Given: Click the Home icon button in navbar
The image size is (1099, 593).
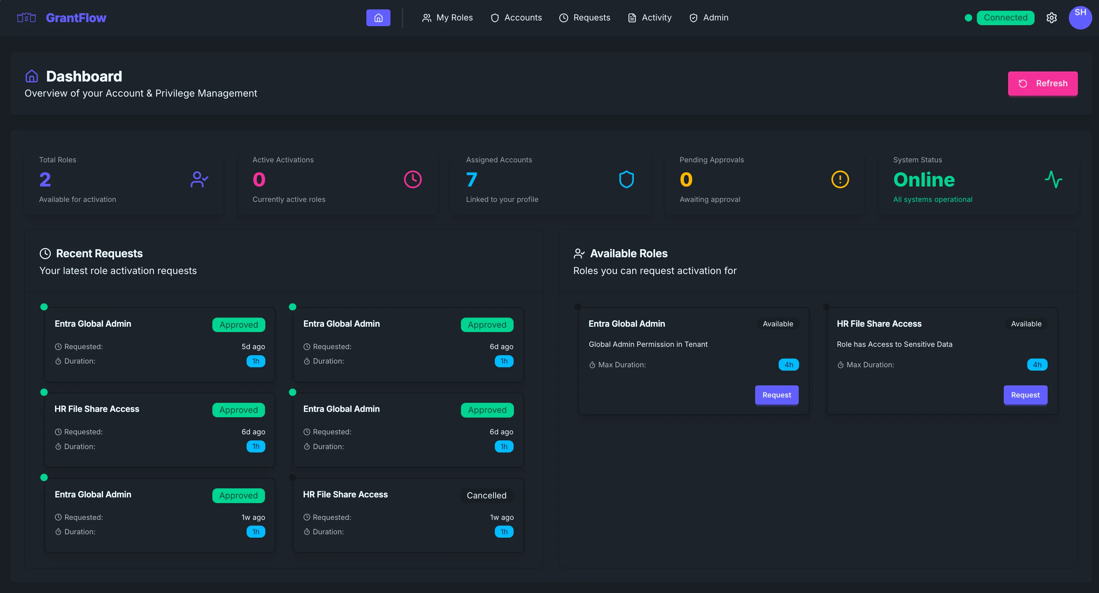Looking at the screenshot, I should [x=378, y=18].
